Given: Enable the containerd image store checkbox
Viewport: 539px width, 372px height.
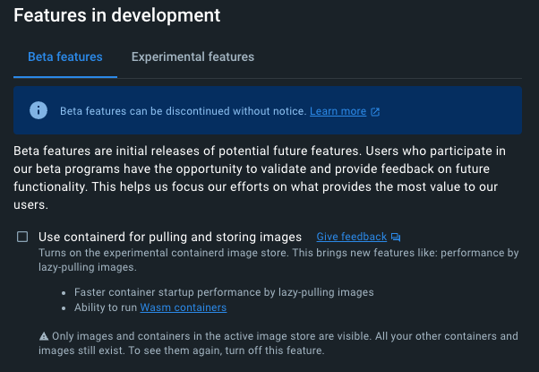Looking at the screenshot, I should (x=22, y=237).
